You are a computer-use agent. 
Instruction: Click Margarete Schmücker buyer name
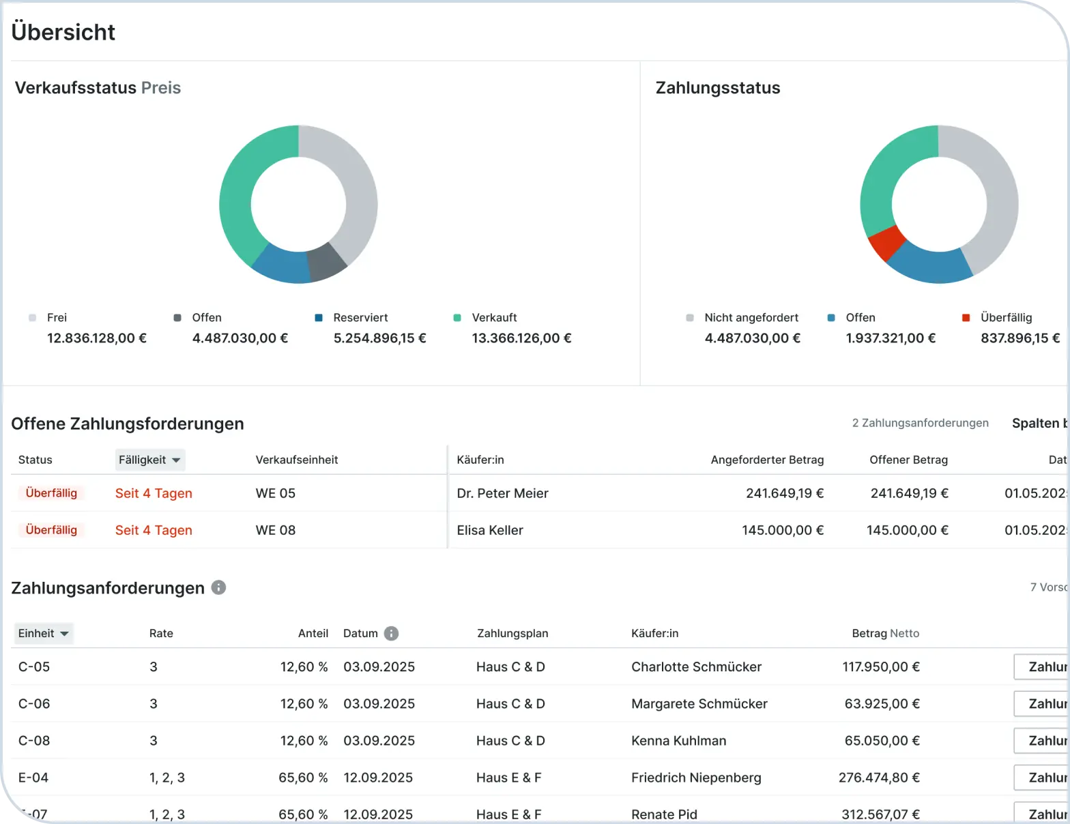[699, 704]
